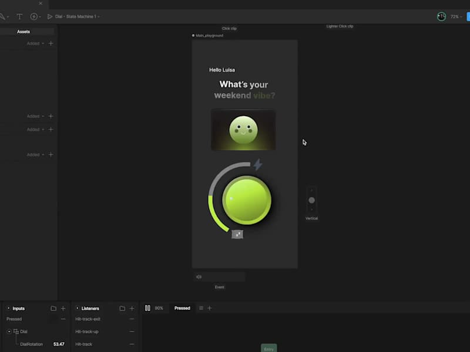470x352 pixels.
Task: Click the lightning bolt events tool icon
Action: pyautogui.click(x=34, y=17)
